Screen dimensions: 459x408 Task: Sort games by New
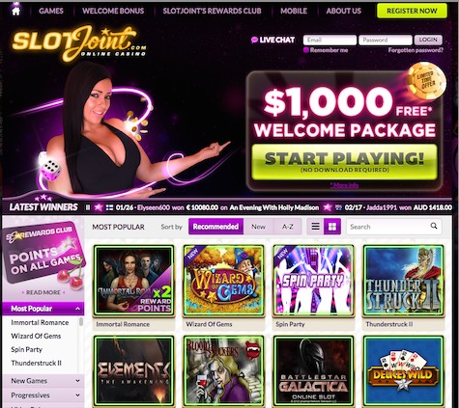pos(258,227)
